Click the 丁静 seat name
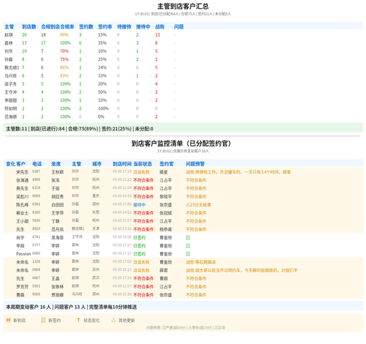This screenshot has width=366, height=344. click(x=56, y=221)
